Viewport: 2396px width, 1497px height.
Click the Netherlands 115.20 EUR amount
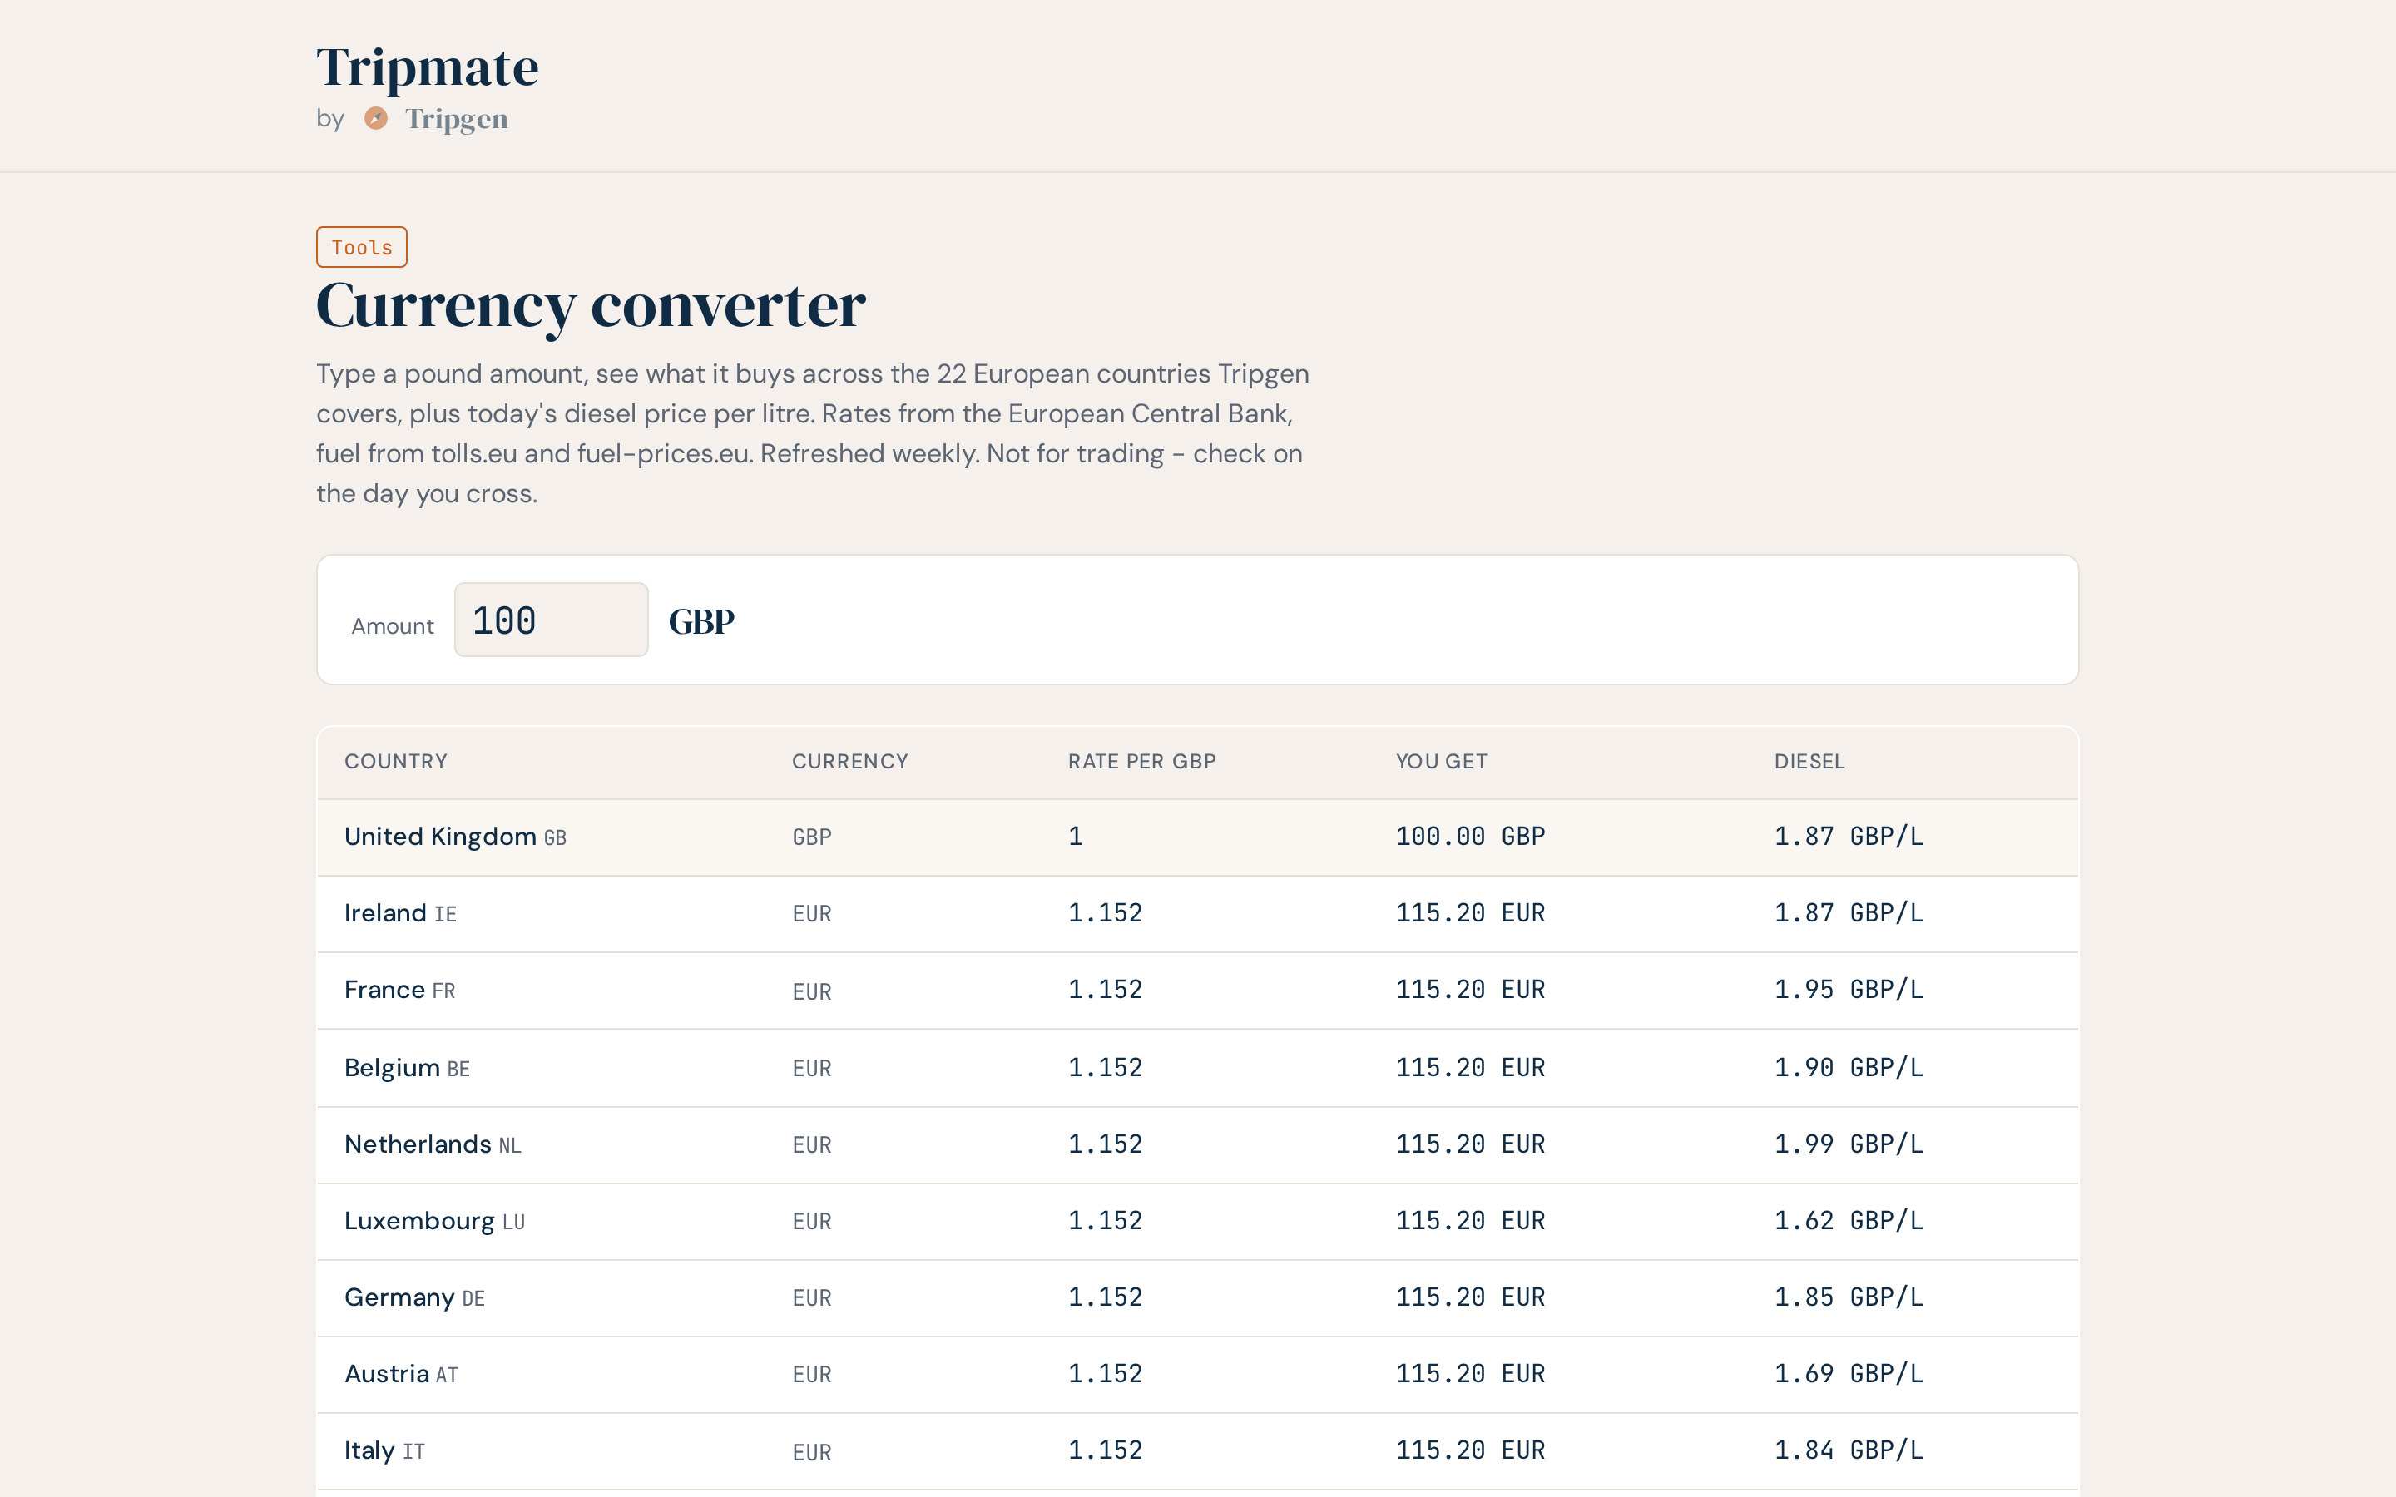(1470, 1144)
